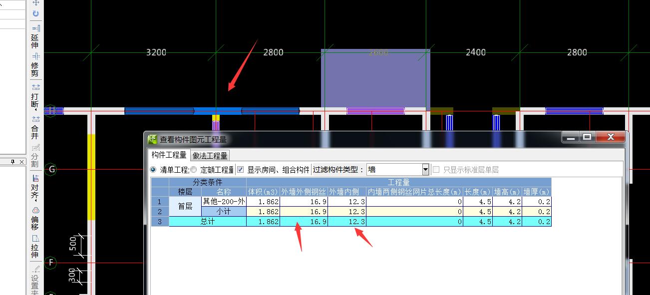Click the 2400 dimension label on the drawing

[475, 52]
